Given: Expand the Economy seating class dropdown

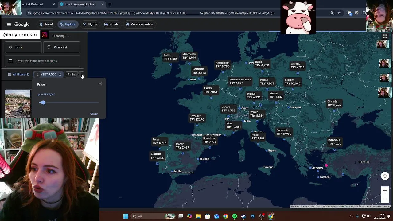Looking at the screenshot, I should tap(60, 36).
